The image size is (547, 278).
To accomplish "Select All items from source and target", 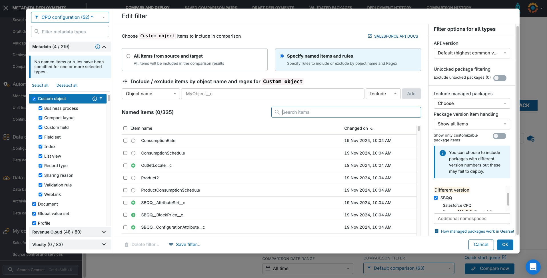I will pos(129,56).
